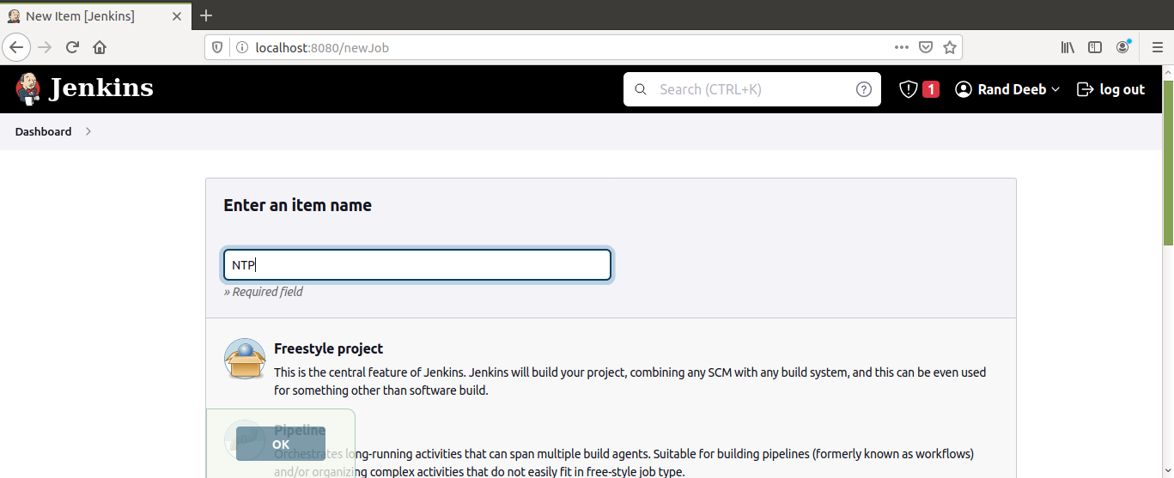
Task: Select the Freestyle project icon
Action: coord(245,359)
